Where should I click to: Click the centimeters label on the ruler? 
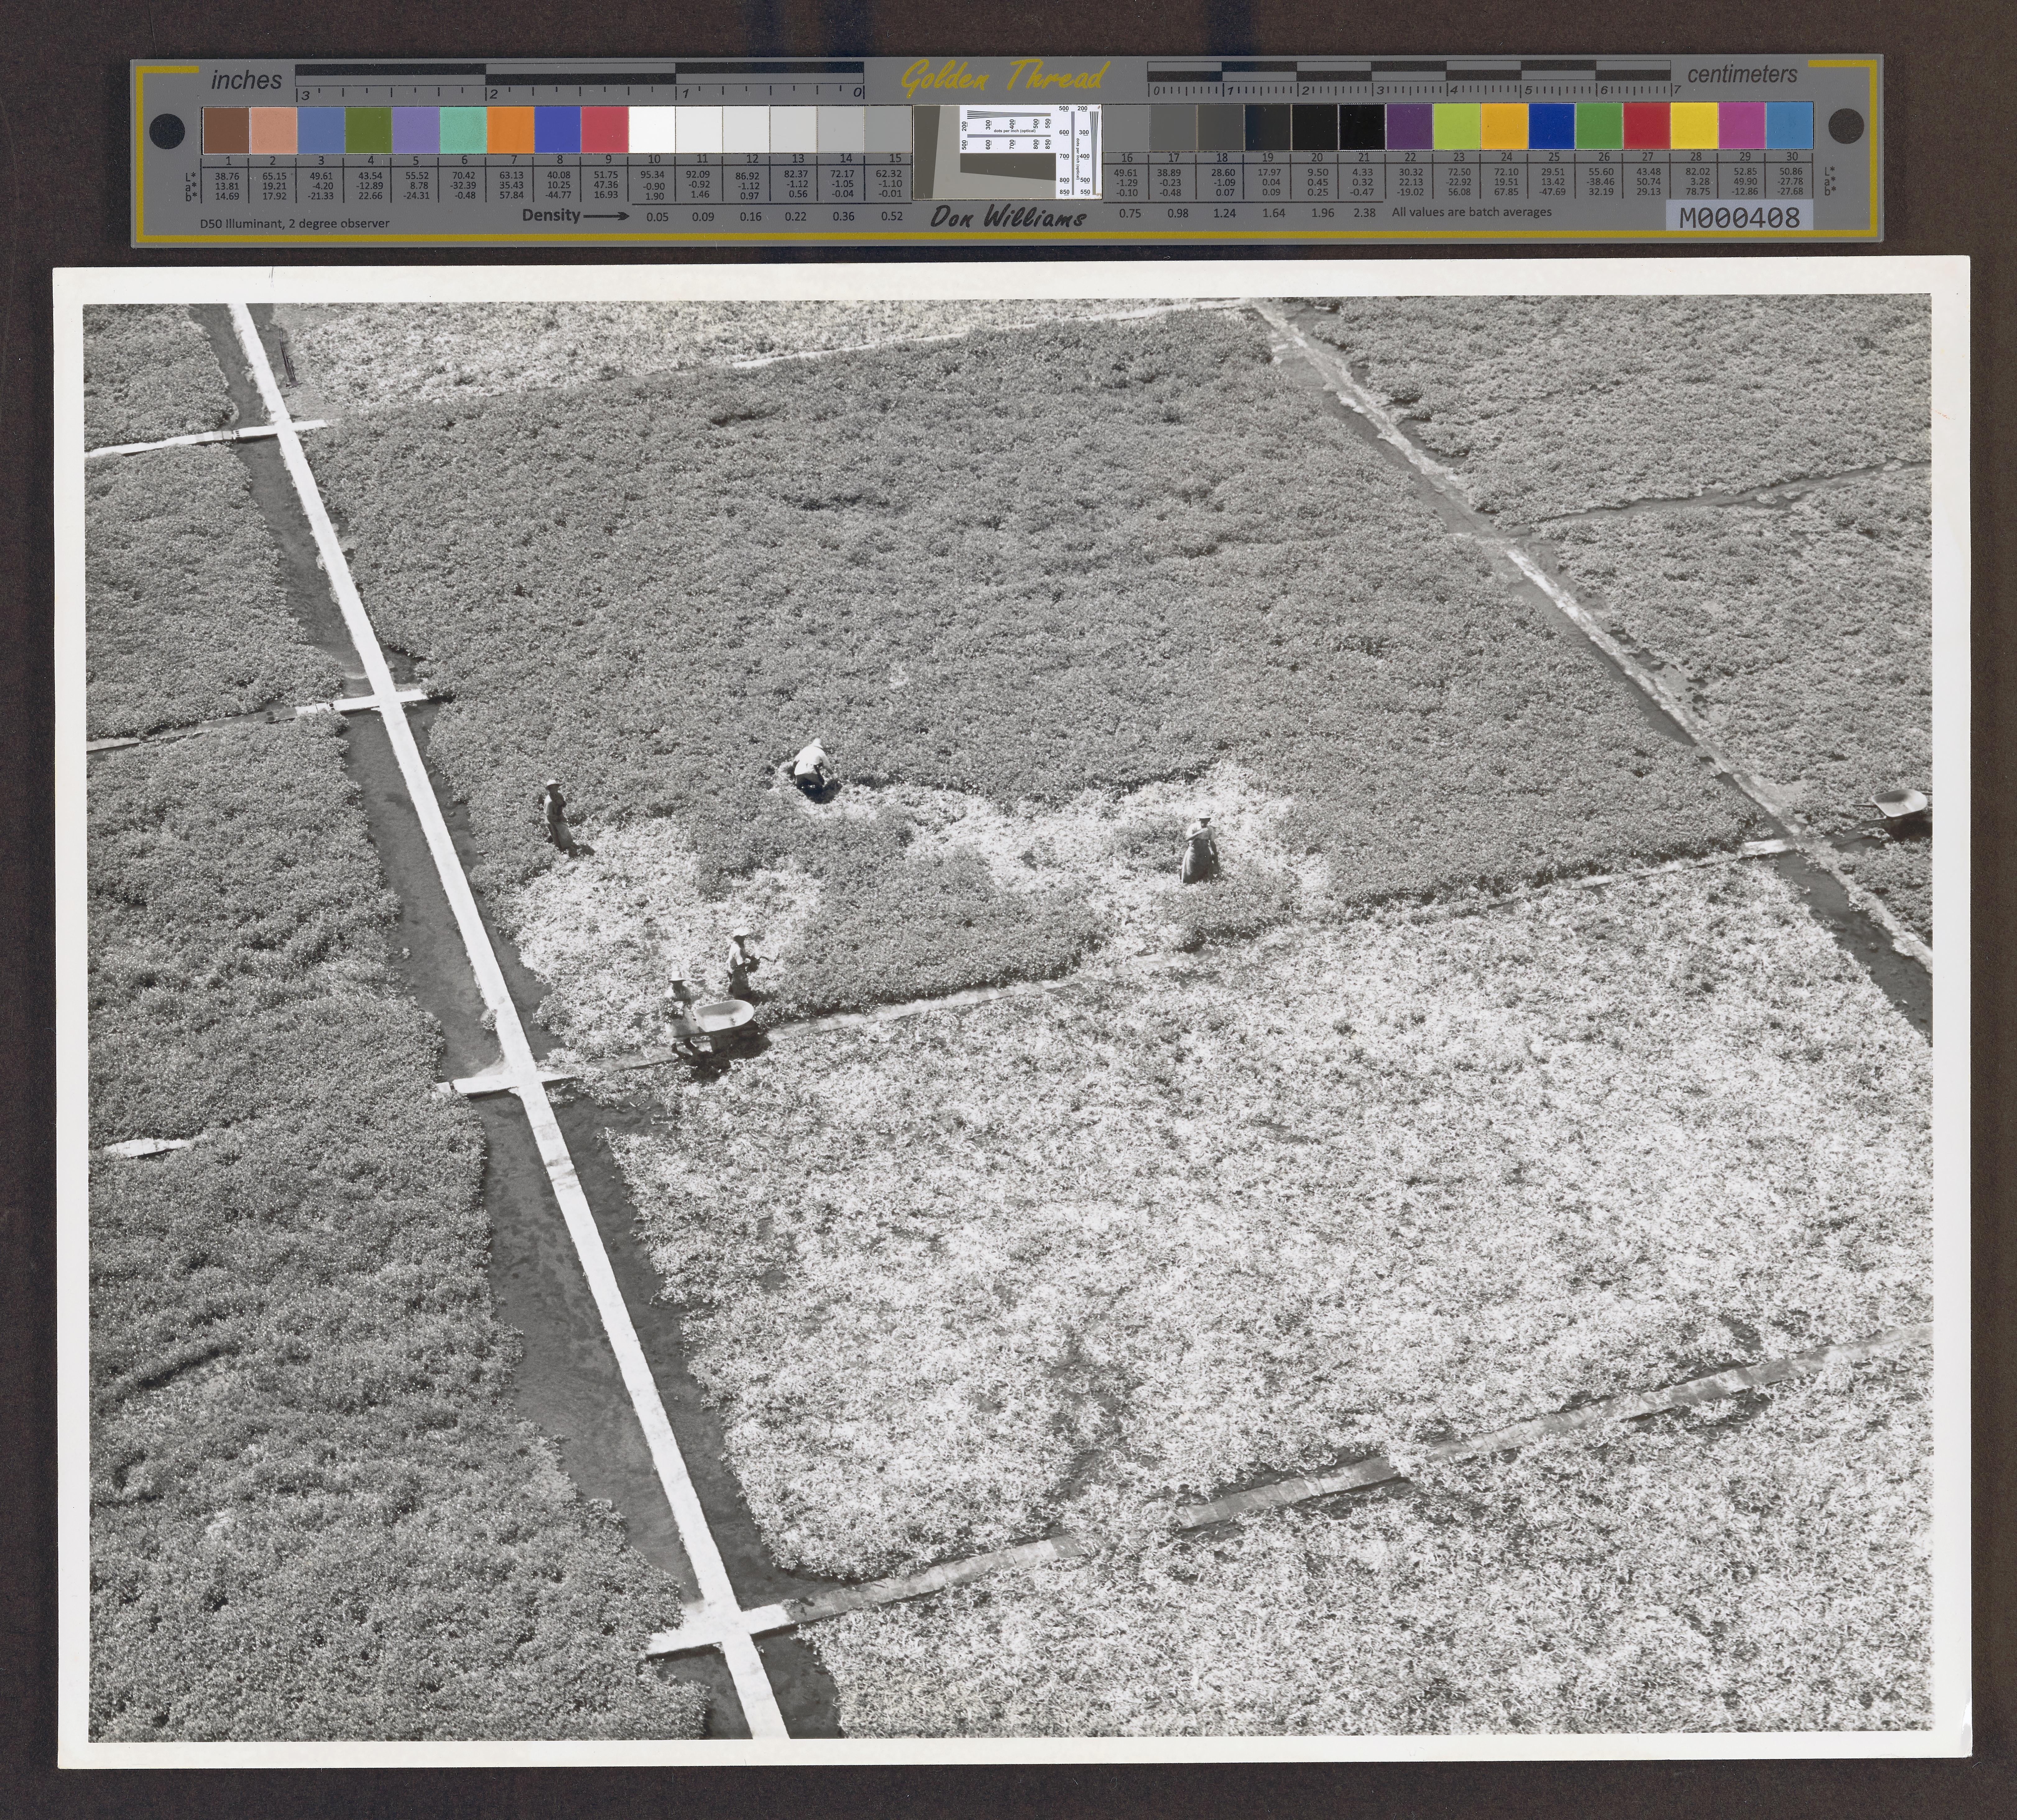(x=1742, y=75)
